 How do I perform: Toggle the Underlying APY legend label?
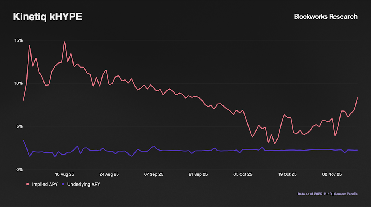(x=83, y=184)
